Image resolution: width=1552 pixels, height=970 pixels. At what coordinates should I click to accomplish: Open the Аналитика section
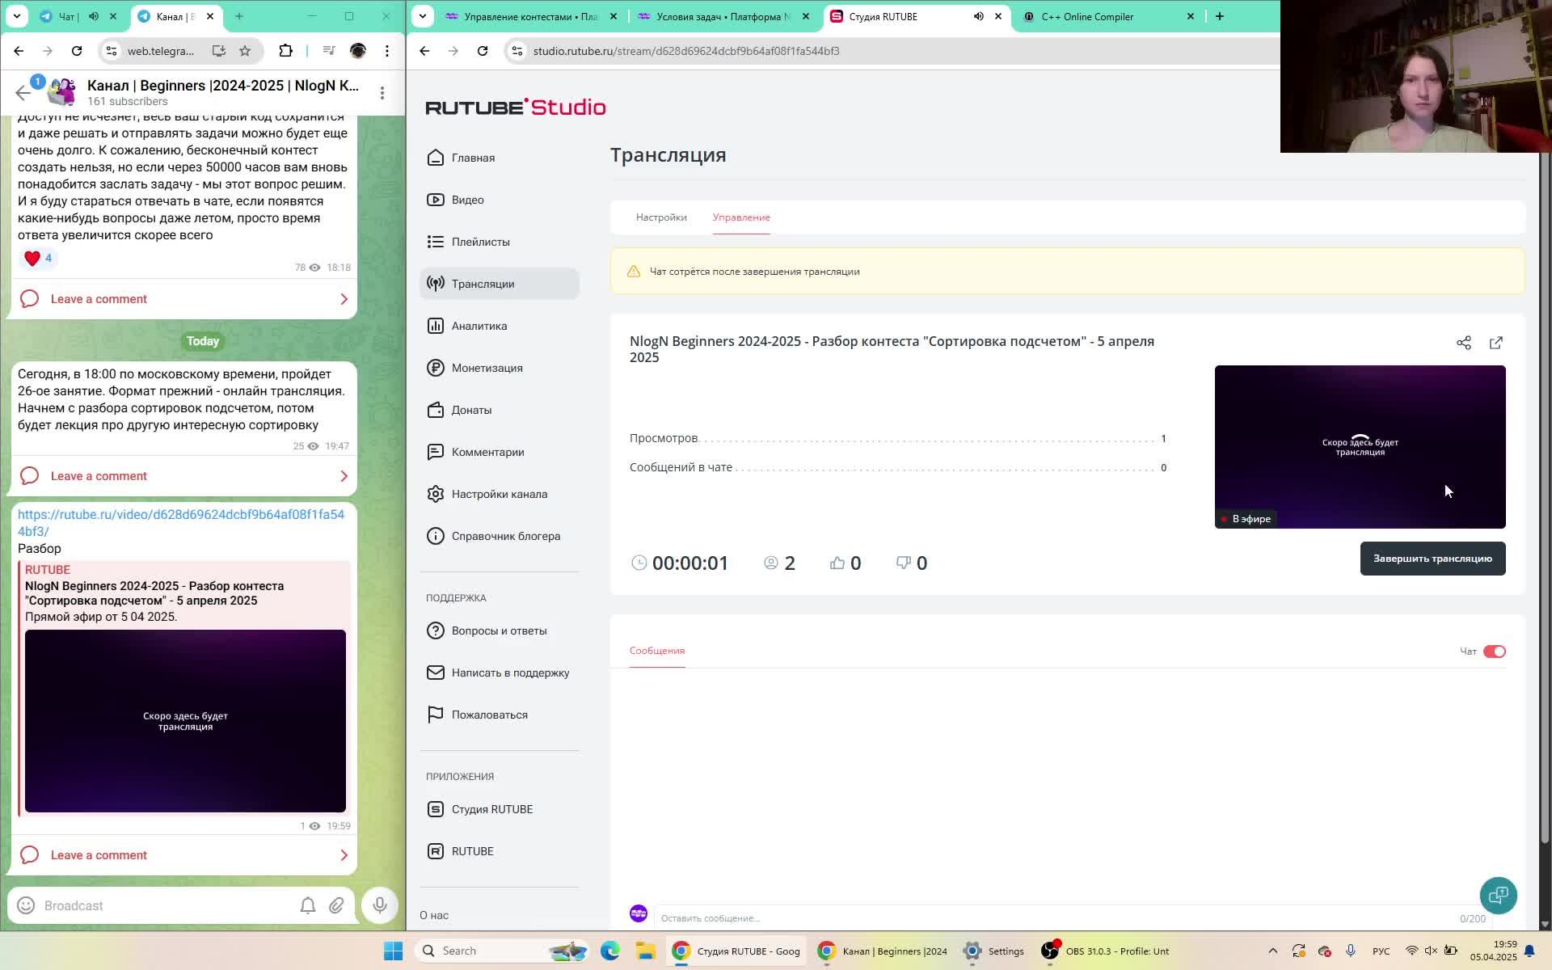coord(479,326)
